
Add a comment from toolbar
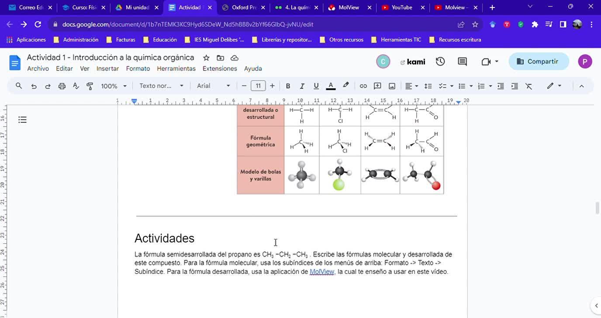pos(377,86)
